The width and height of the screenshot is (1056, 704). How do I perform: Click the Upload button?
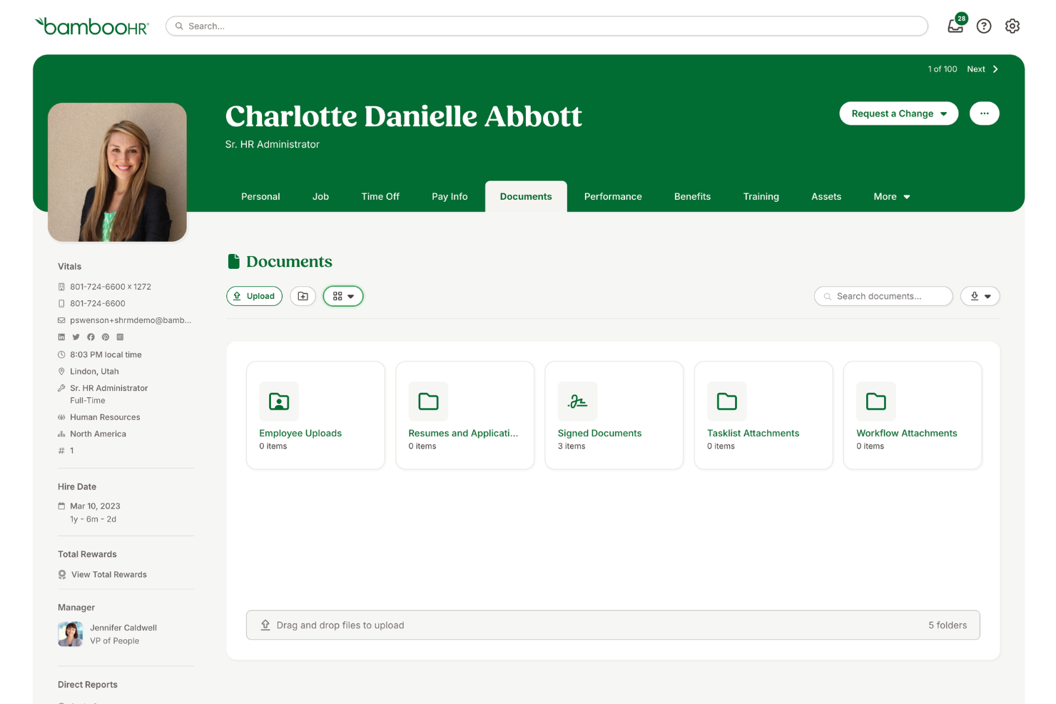pos(254,295)
